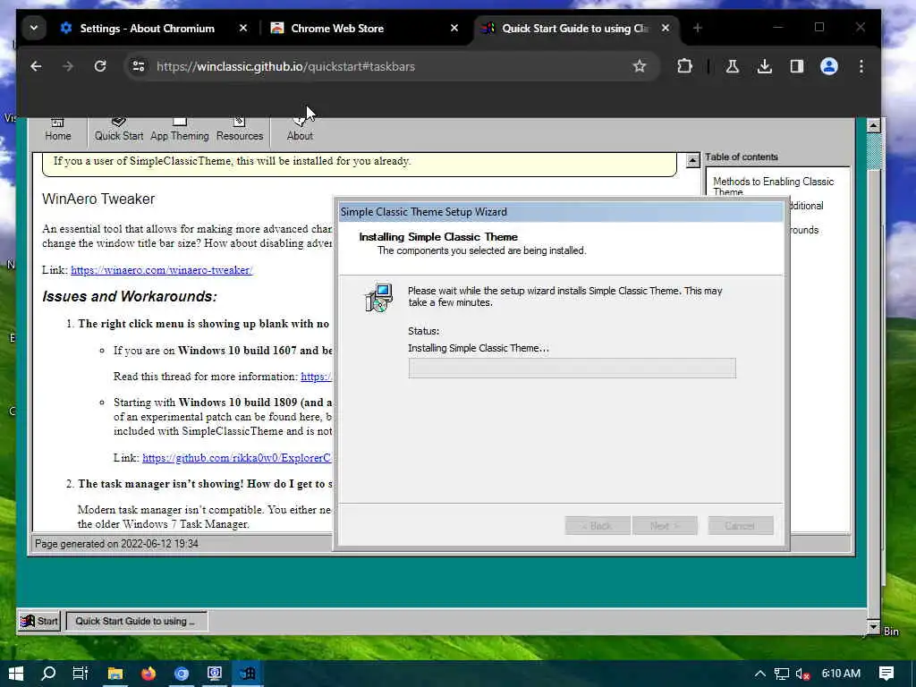Image resolution: width=916 pixels, height=687 pixels.
Task: Select the setup wizard taskbar icon
Action: click(248, 674)
